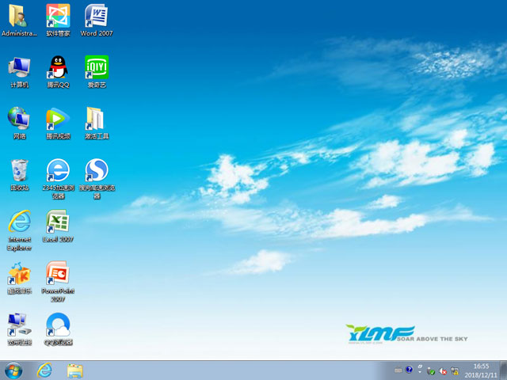Launch Internet Explorer from the taskbar

(45, 370)
